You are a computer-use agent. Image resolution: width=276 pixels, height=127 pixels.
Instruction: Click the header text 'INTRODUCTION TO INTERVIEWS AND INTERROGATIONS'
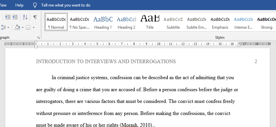coord(106,62)
